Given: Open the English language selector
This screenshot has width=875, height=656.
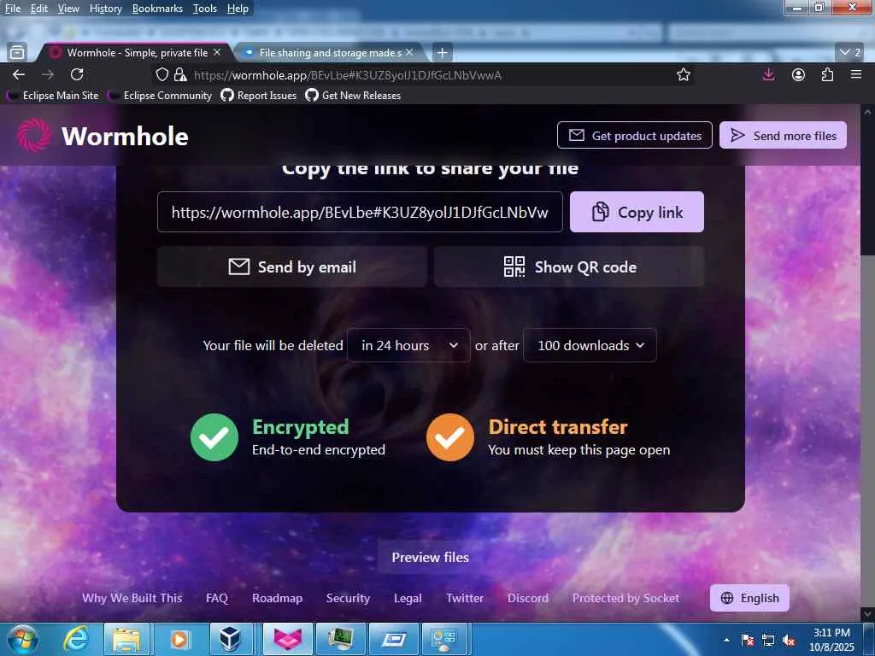Looking at the screenshot, I should click(749, 598).
